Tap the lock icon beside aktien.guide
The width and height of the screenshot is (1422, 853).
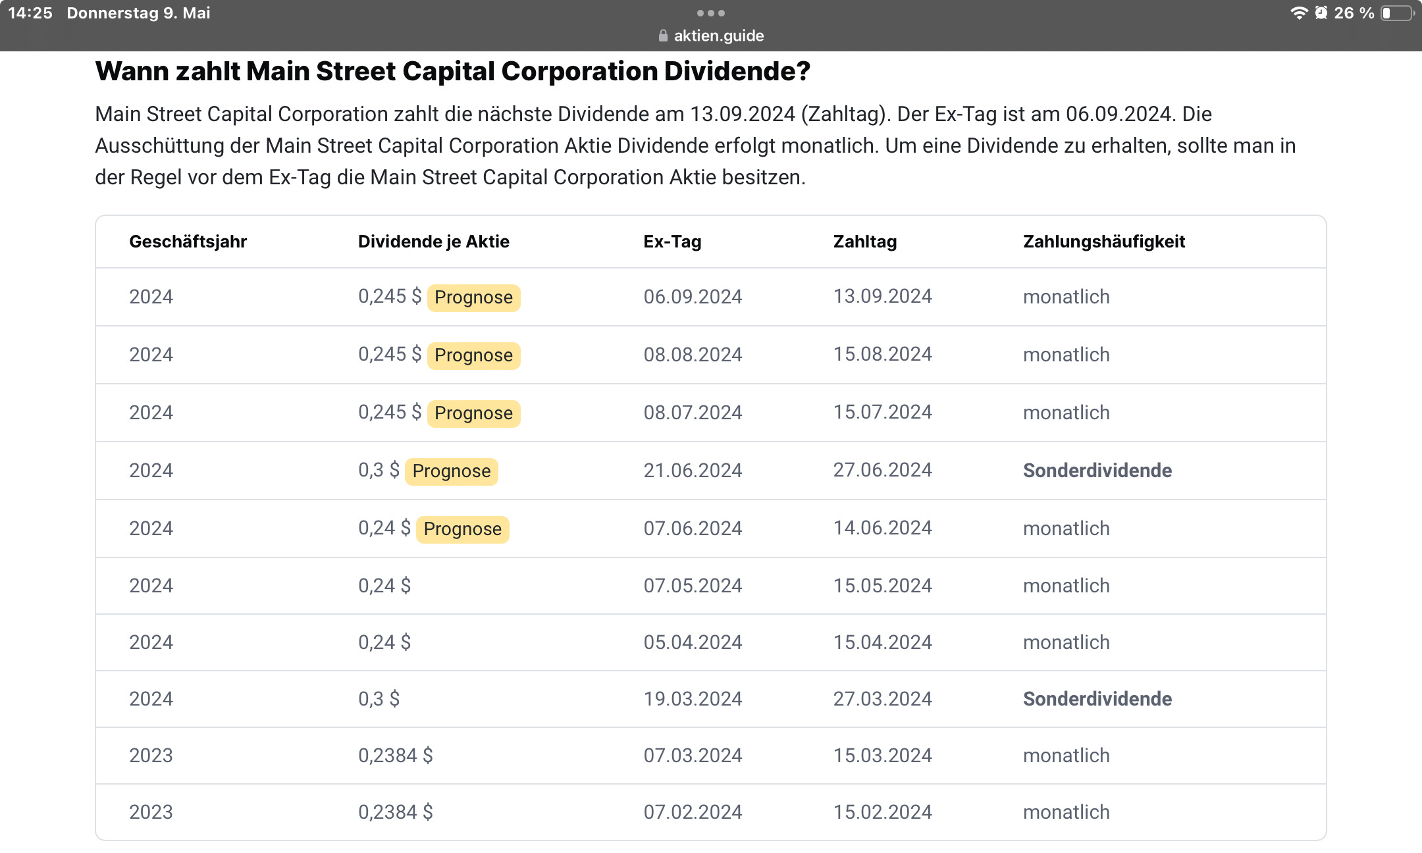coord(663,36)
